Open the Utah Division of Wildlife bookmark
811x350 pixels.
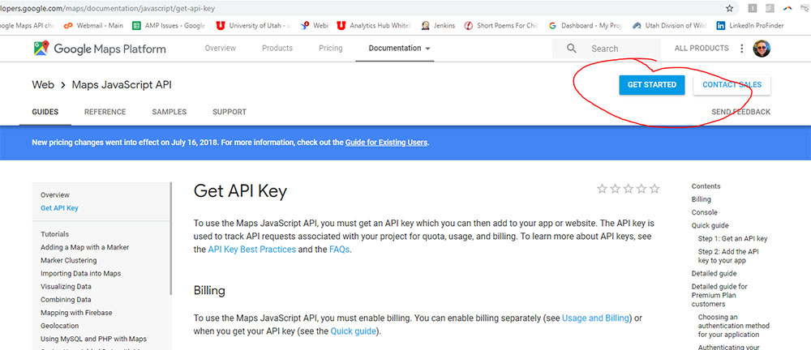pyautogui.click(x=669, y=25)
